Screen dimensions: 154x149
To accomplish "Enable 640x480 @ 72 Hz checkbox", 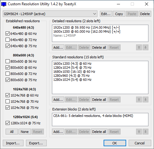I will point(7,40).
